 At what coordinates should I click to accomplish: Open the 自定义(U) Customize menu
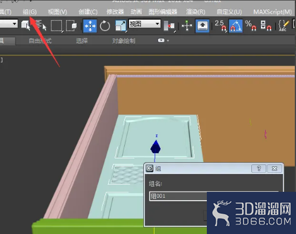pyautogui.click(x=229, y=12)
